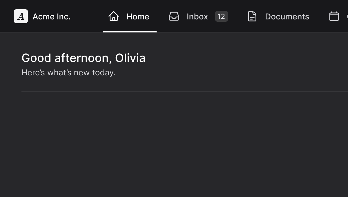Image resolution: width=348 pixels, height=197 pixels.
Task: Click the white underline beneath Home tab
Action: point(130,32)
